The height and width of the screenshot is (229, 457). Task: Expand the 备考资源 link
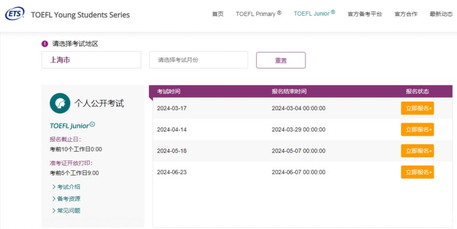pos(68,199)
